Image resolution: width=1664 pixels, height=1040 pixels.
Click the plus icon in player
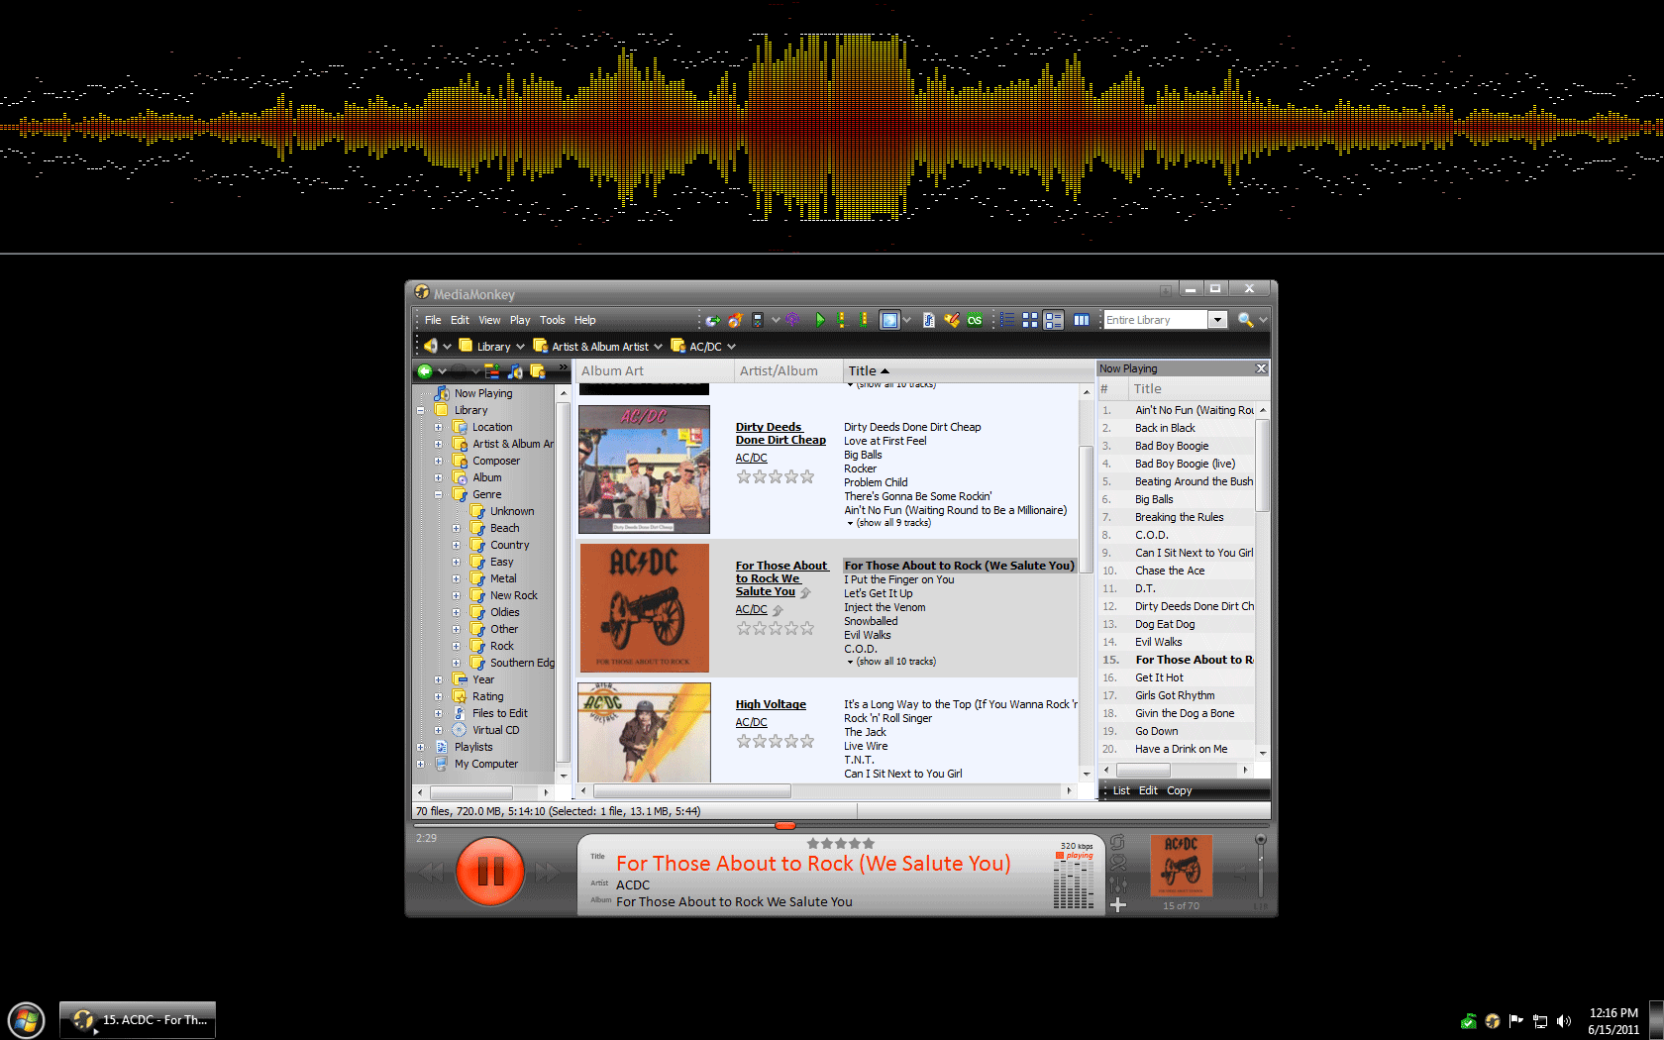click(x=1118, y=904)
